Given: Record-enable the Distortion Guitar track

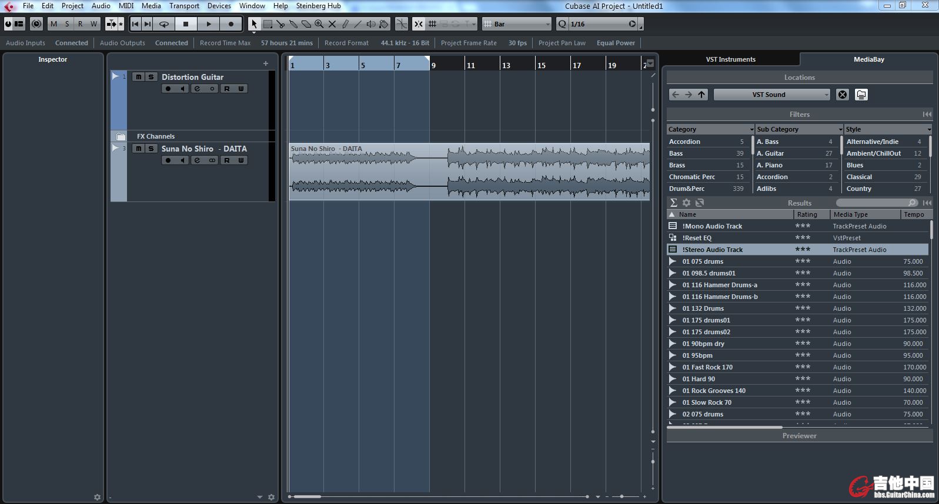Looking at the screenshot, I should [x=168, y=89].
